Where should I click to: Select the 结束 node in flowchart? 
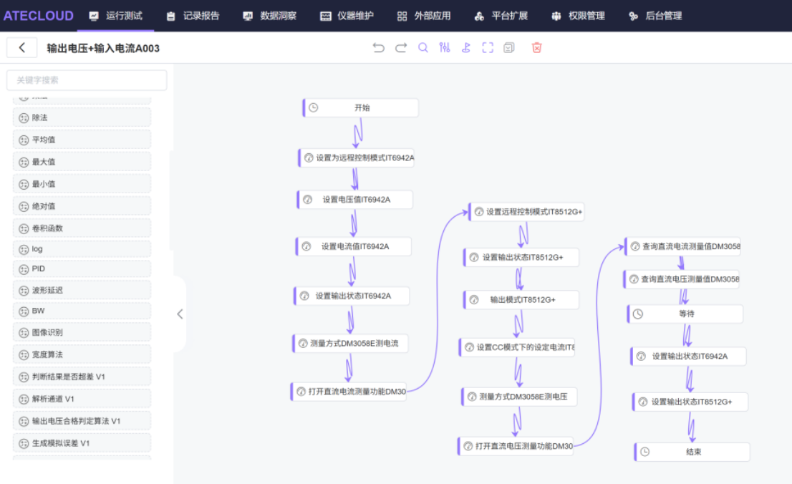pyautogui.click(x=692, y=452)
